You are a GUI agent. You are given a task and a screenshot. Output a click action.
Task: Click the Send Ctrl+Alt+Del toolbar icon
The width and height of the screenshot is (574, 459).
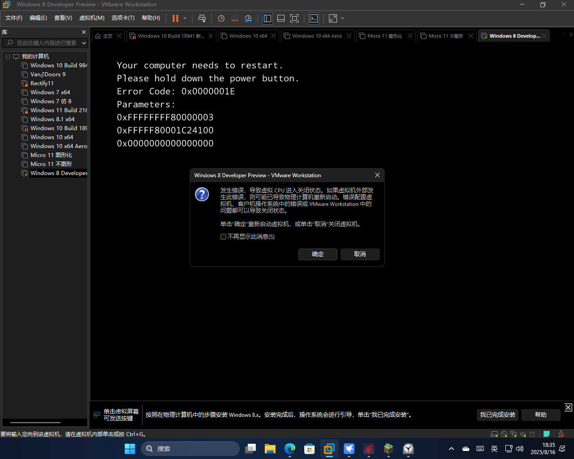(x=202, y=18)
